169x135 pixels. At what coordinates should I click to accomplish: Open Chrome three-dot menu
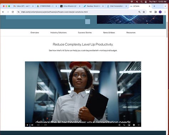tap(165, 12)
